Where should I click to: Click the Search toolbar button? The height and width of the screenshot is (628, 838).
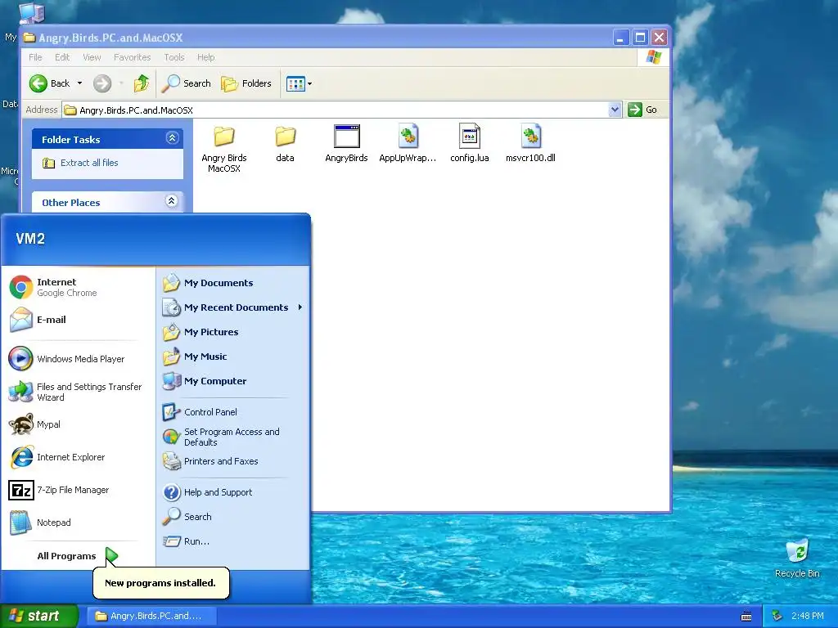click(187, 83)
